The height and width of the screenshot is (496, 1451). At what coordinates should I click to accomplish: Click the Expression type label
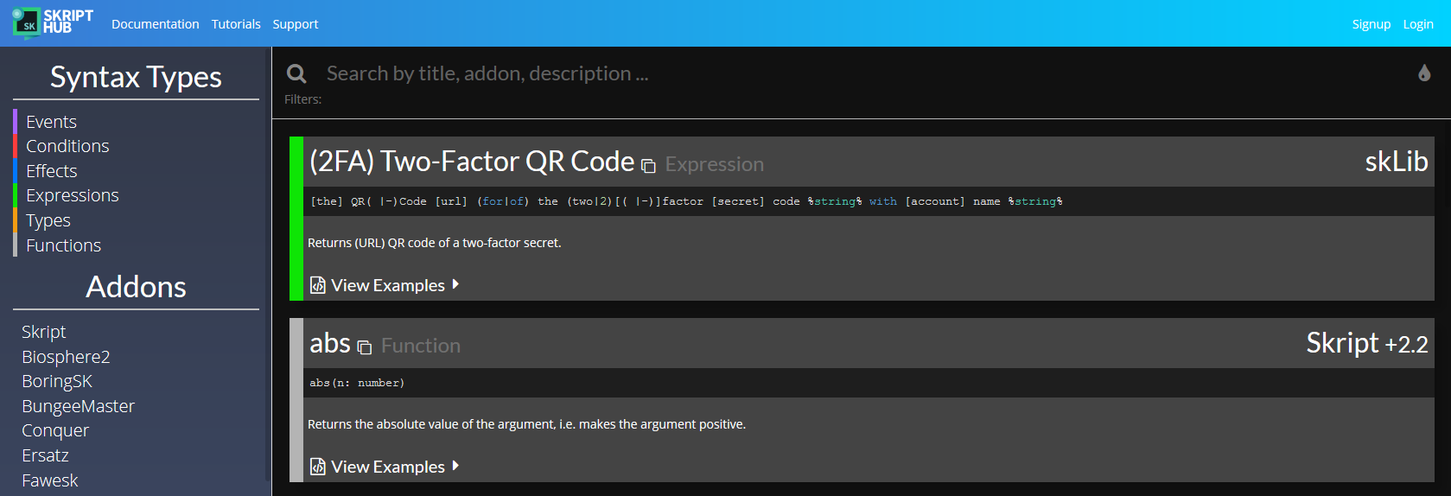pyautogui.click(x=714, y=164)
